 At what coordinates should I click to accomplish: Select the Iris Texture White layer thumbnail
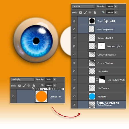(x=92, y=80)
